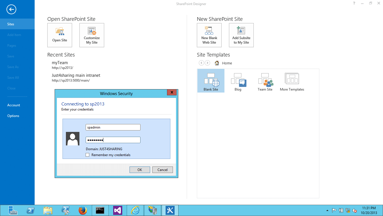
Task: Click the password field in Windows Security
Action: 113,140
